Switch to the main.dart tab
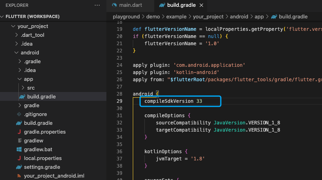 pyautogui.click(x=130, y=5)
